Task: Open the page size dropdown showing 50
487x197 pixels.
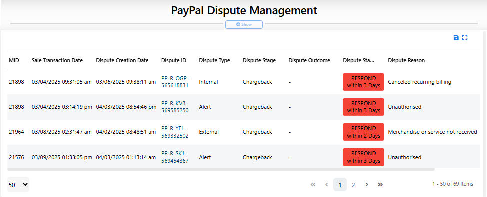Action: pos(18,185)
